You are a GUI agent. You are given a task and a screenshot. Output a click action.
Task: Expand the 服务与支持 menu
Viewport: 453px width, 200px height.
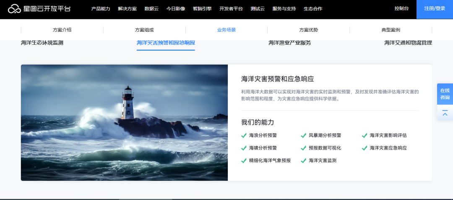[x=284, y=9]
